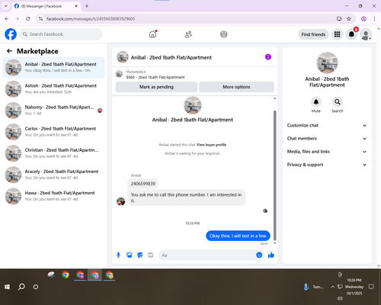Open the View buyer profile link
This screenshot has height=305, width=381.
[211, 145]
